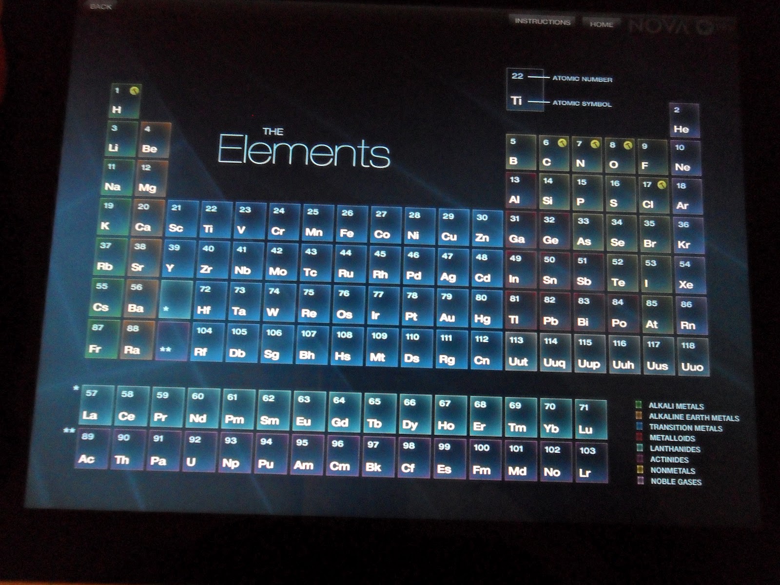Select the Aluminium (Al) tile
The image size is (780, 585).
[x=520, y=191]
